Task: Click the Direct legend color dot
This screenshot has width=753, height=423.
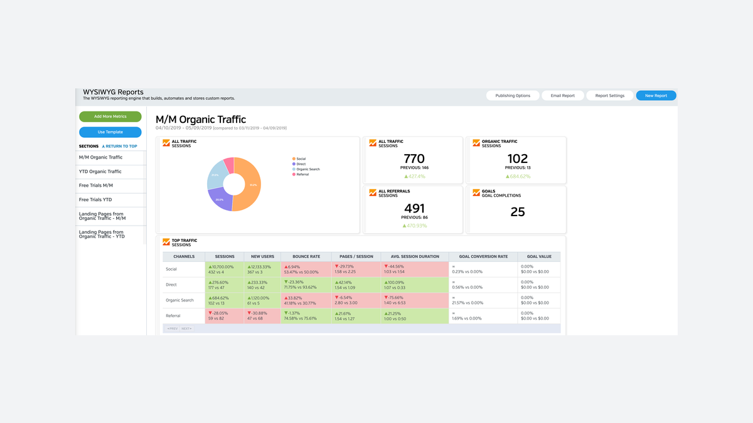Action: pos(294,164)
